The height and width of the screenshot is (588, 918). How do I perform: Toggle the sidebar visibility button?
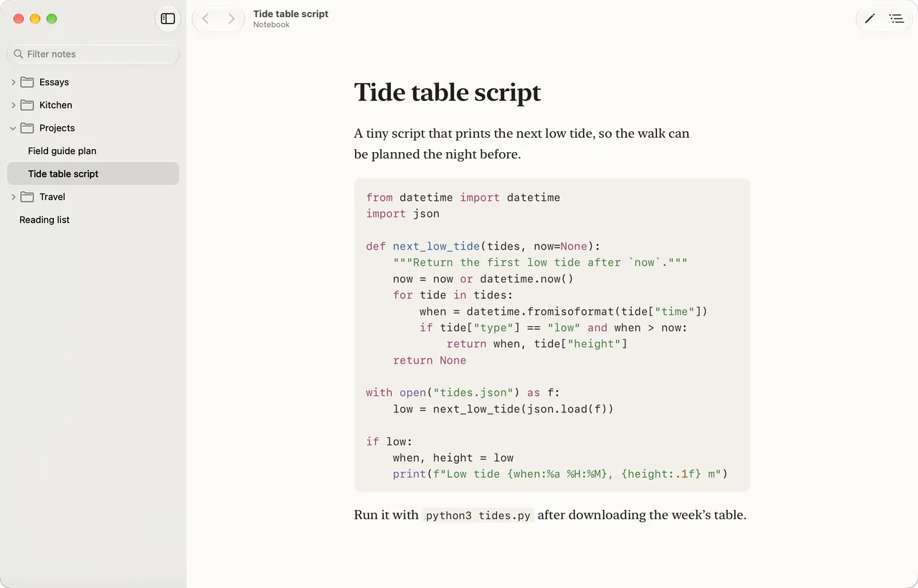[168, 19]
